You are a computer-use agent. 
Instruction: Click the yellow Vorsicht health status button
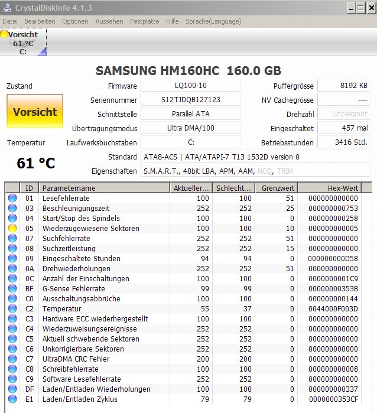35,111
